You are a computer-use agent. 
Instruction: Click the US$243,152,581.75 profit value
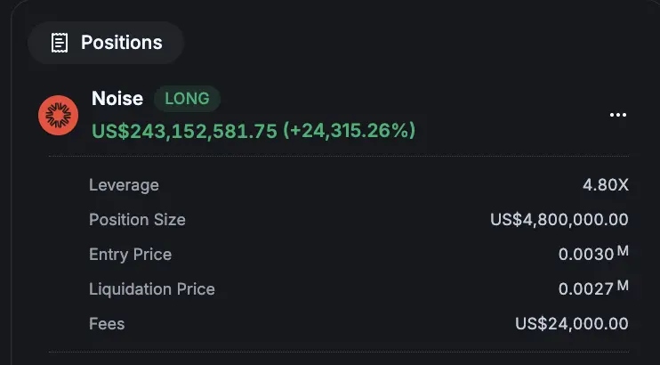184,131
